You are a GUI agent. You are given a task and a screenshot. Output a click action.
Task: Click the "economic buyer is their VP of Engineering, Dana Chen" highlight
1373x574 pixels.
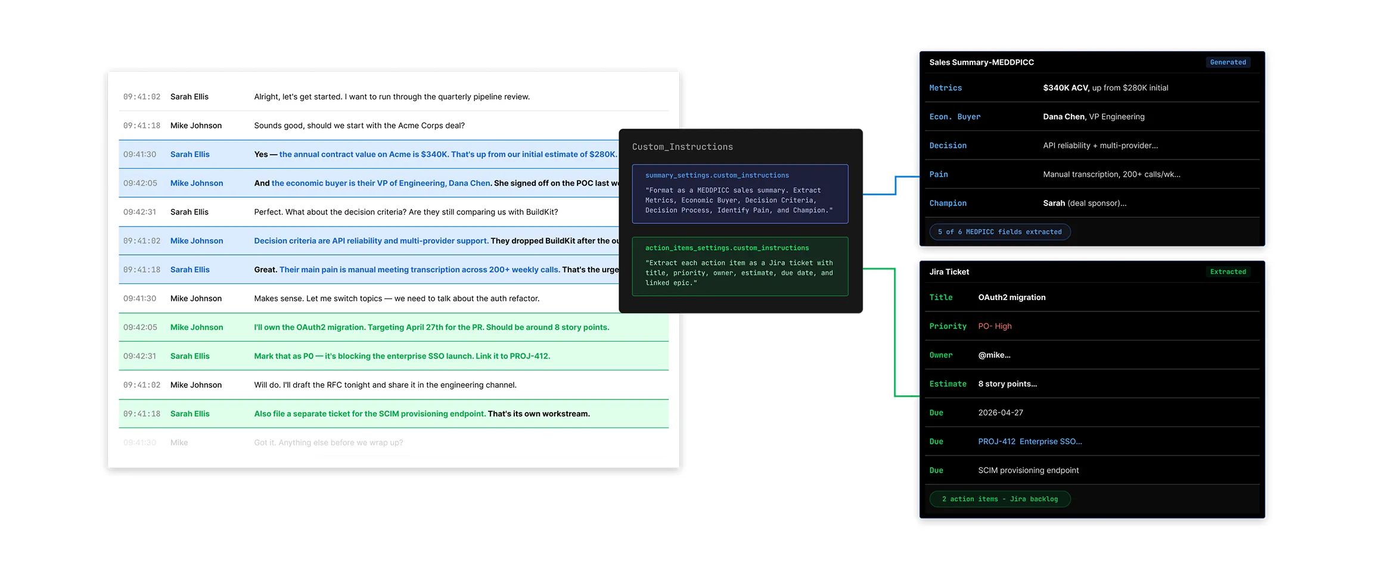pos(381,183)
